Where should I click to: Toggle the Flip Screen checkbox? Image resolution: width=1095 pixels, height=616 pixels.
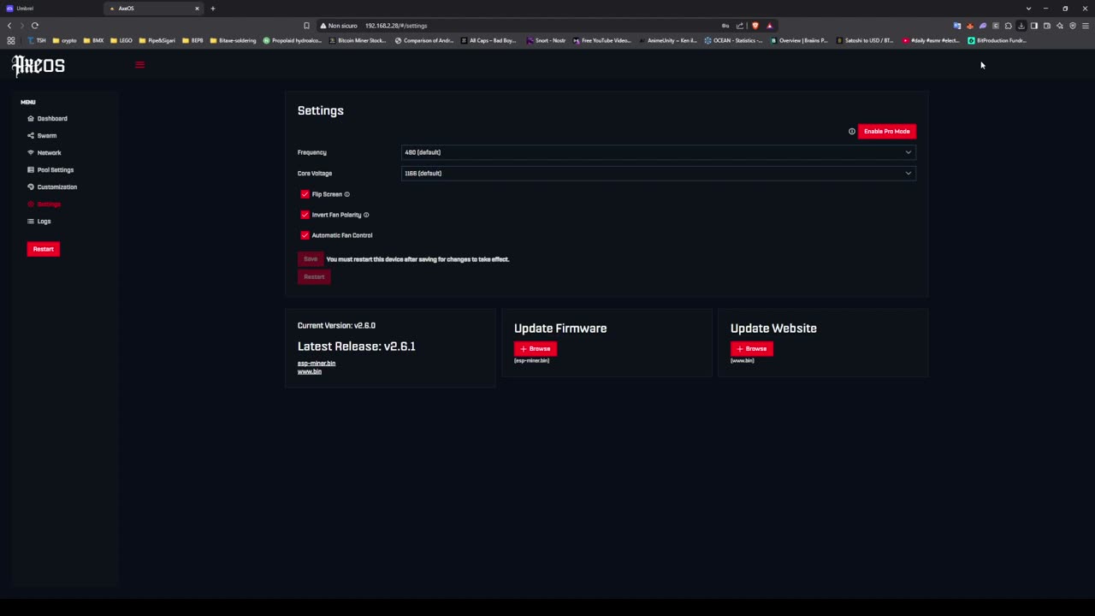point(305,194)
